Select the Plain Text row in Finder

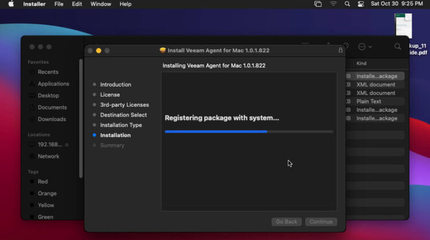pos(375,101)
